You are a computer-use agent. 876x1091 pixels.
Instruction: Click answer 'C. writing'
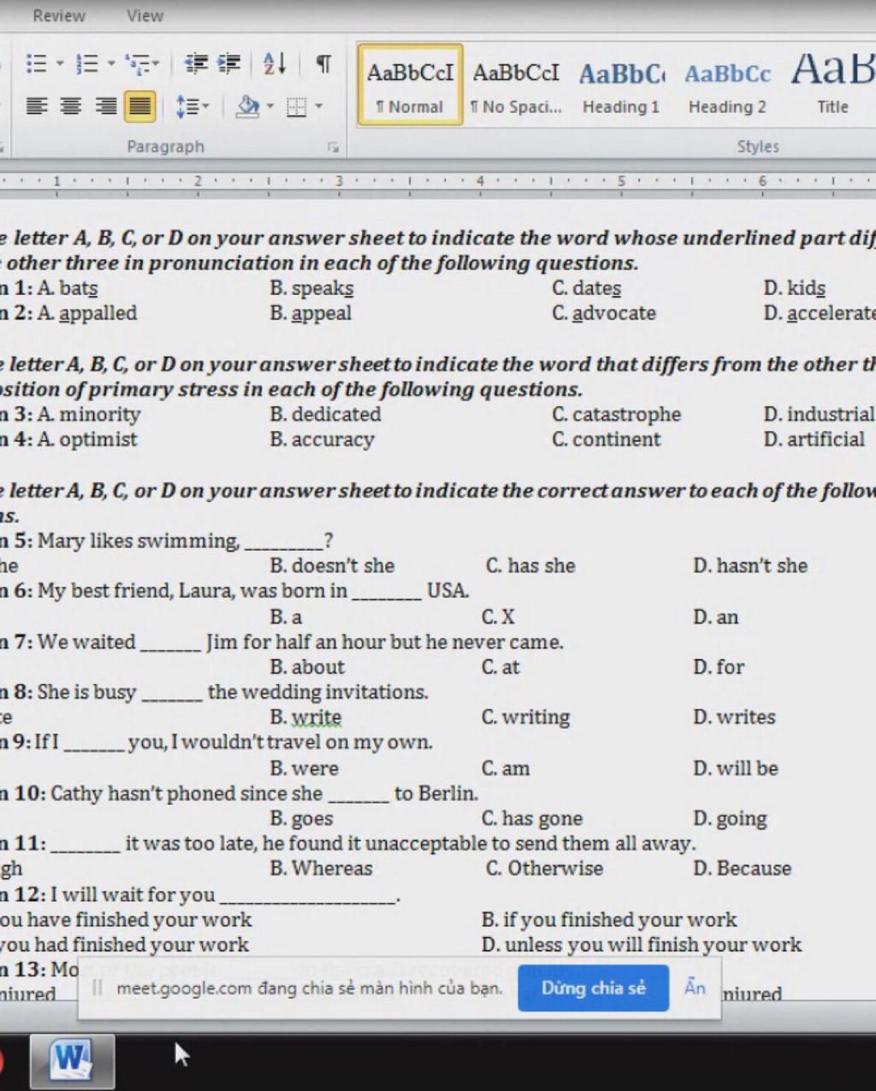click(525, 717)
